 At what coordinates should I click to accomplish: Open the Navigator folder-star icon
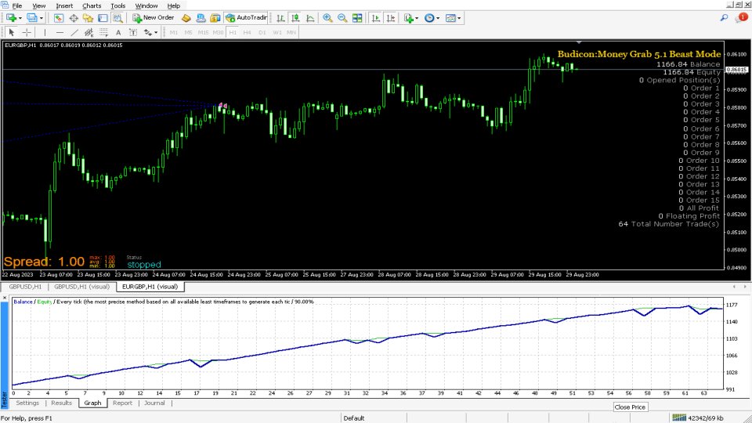pos(88,18)
